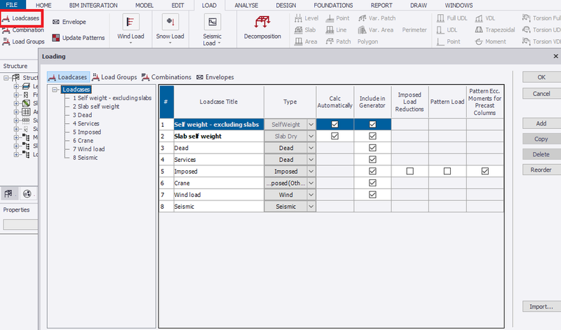Delete the selected loadcase
This screenshot has height=330, width=561.
(541, 154)
